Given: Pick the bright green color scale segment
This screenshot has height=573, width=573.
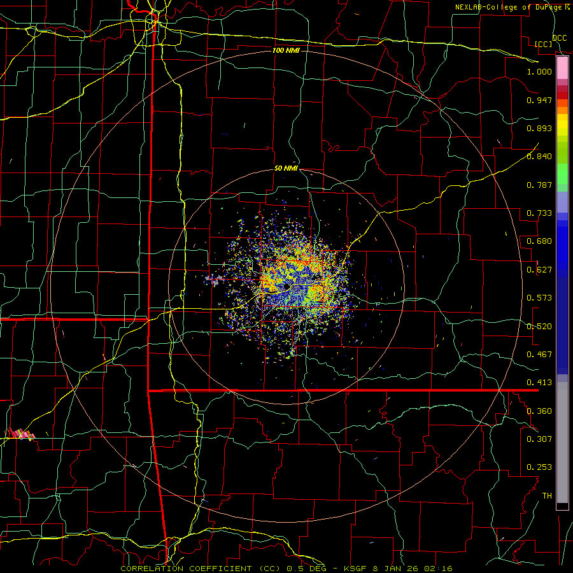Looking at the screenshot, I should (x=562, y=174).
